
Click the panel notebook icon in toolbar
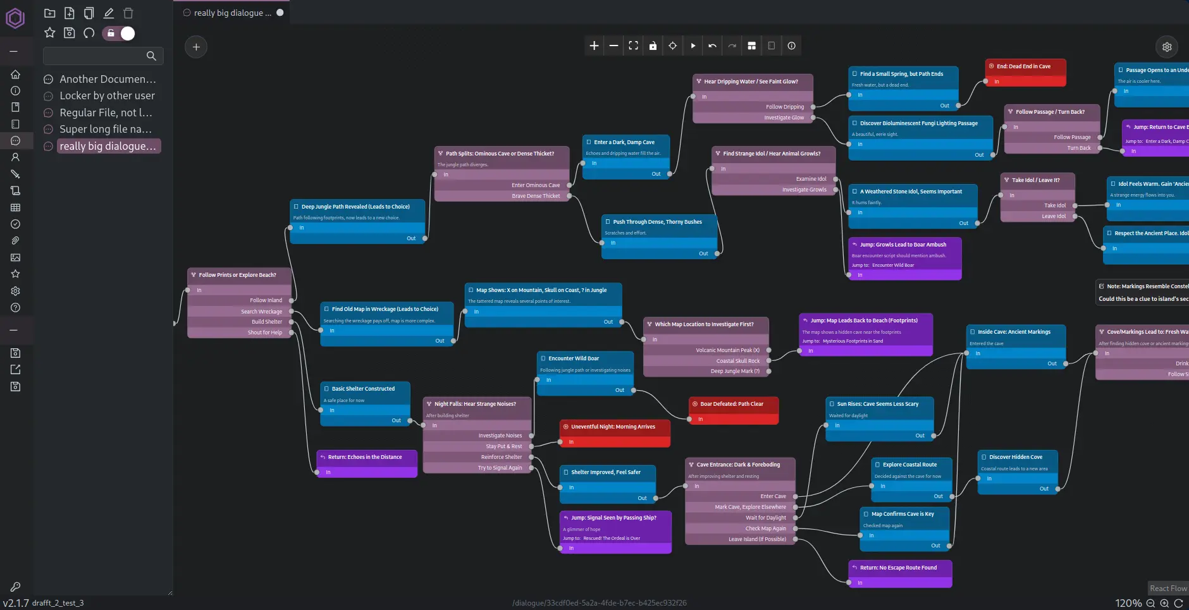tap(772, 46)
